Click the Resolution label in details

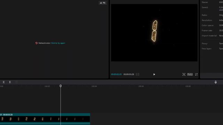coord(207,20)
